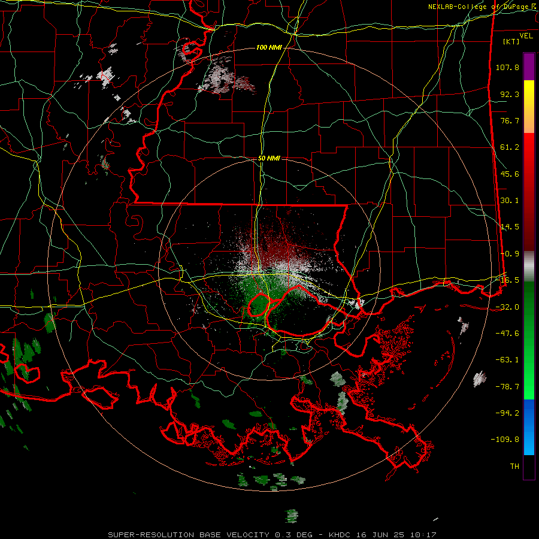Select the -78.7 scale value
Viewport: 539px width, 539px height.
click(x=507, y=386)
